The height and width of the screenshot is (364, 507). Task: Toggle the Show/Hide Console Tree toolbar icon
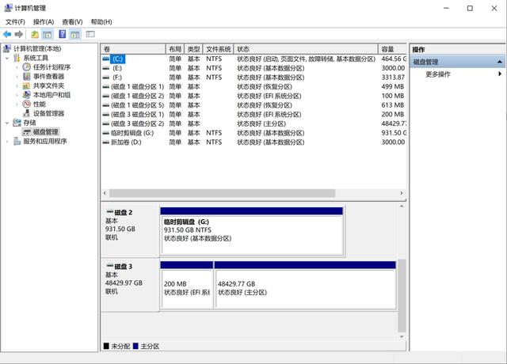(48, 34)
